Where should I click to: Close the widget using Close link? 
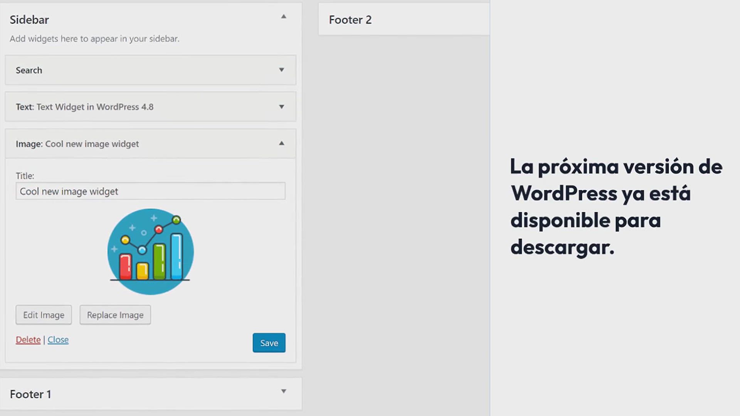tap(58, 340)
